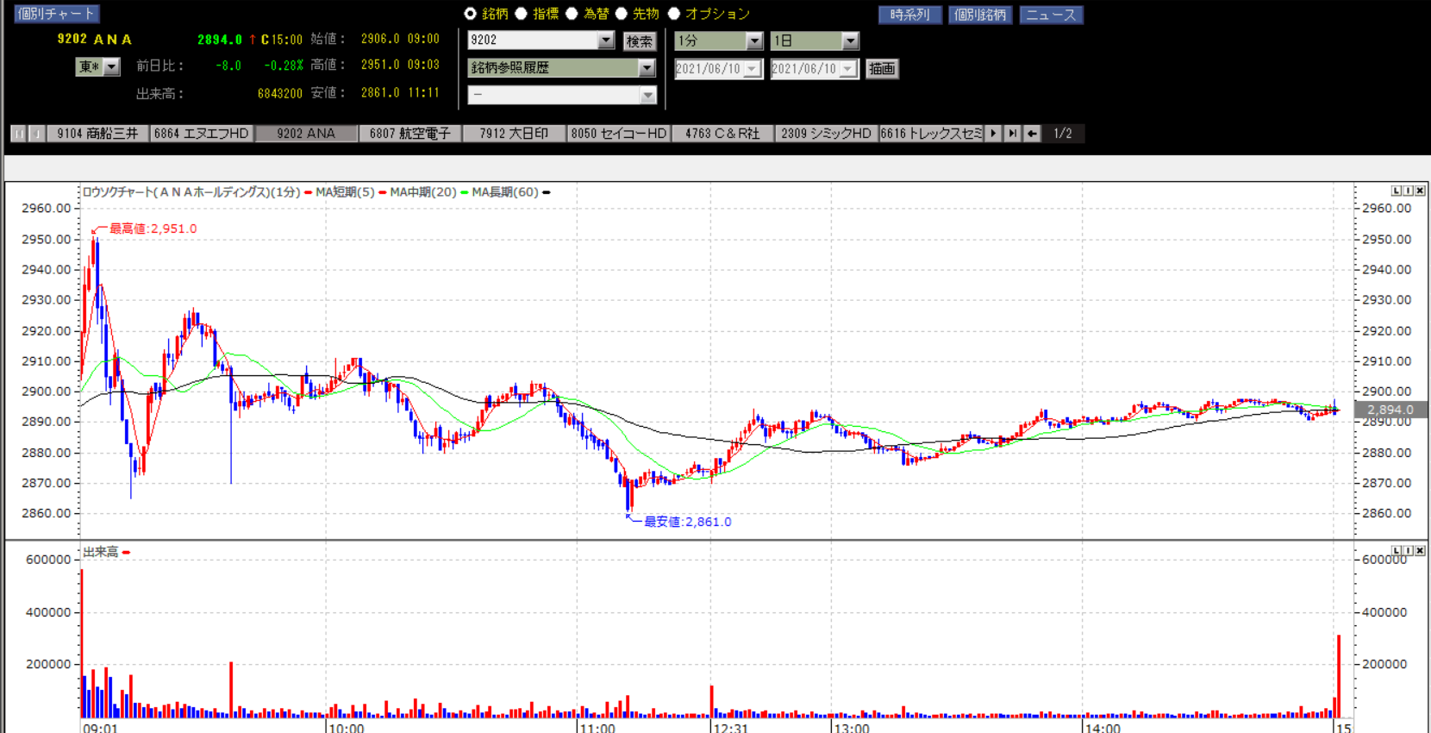Select the 銘柄 radio button

click(470, 14)
